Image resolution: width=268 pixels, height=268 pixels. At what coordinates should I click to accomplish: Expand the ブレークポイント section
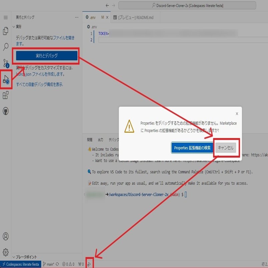pyautogui.click(x=25, y=257)
